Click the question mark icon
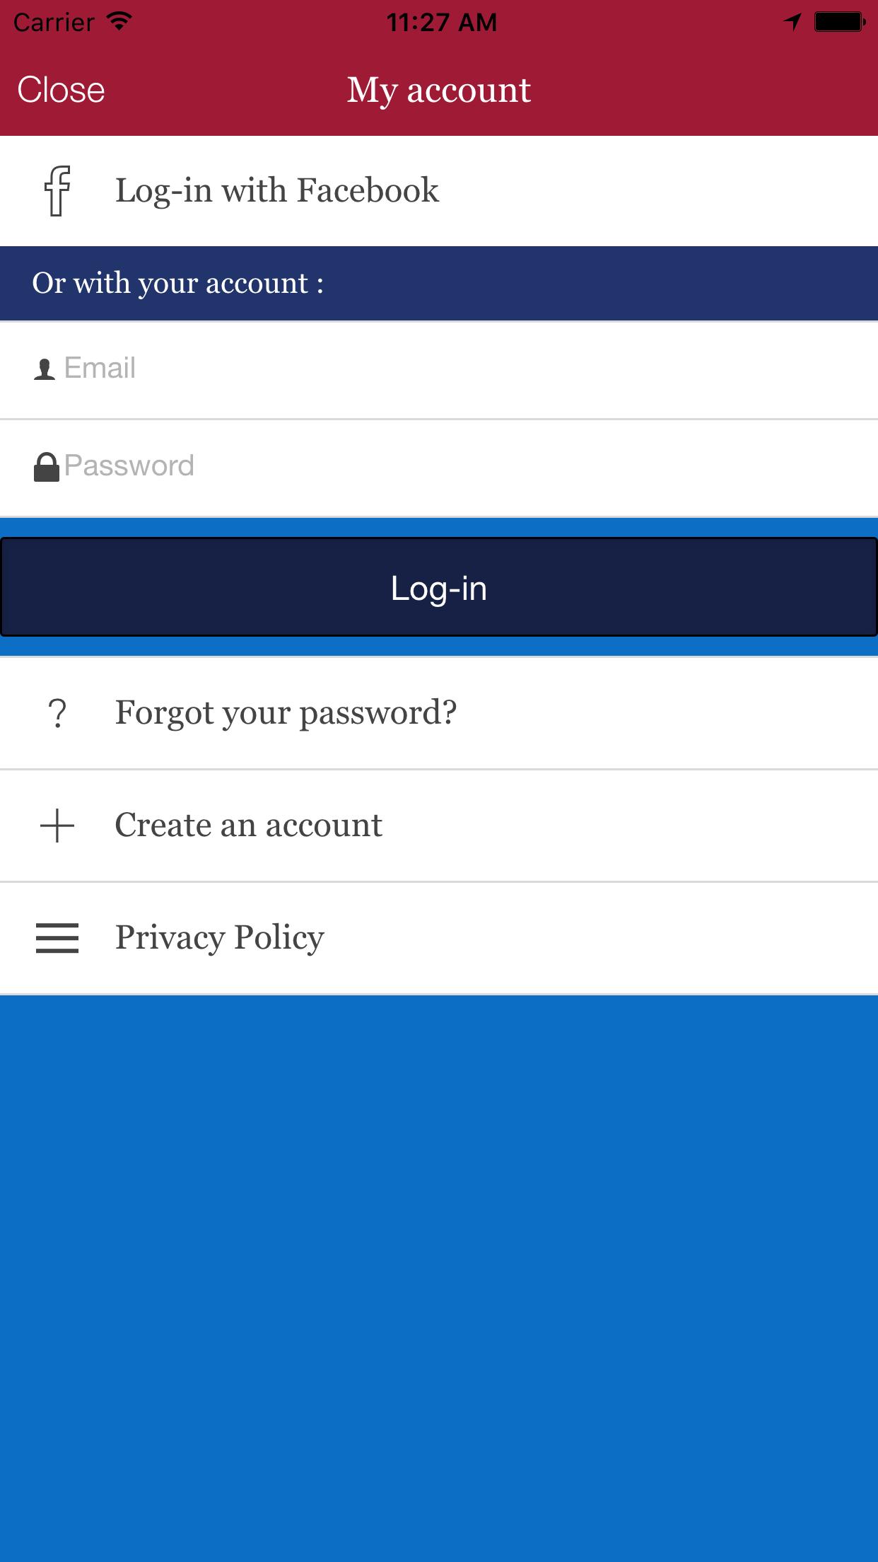 pyautogui.click(x=57, y=713)
